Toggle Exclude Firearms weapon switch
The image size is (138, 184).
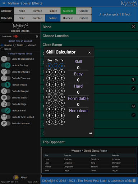6,78
